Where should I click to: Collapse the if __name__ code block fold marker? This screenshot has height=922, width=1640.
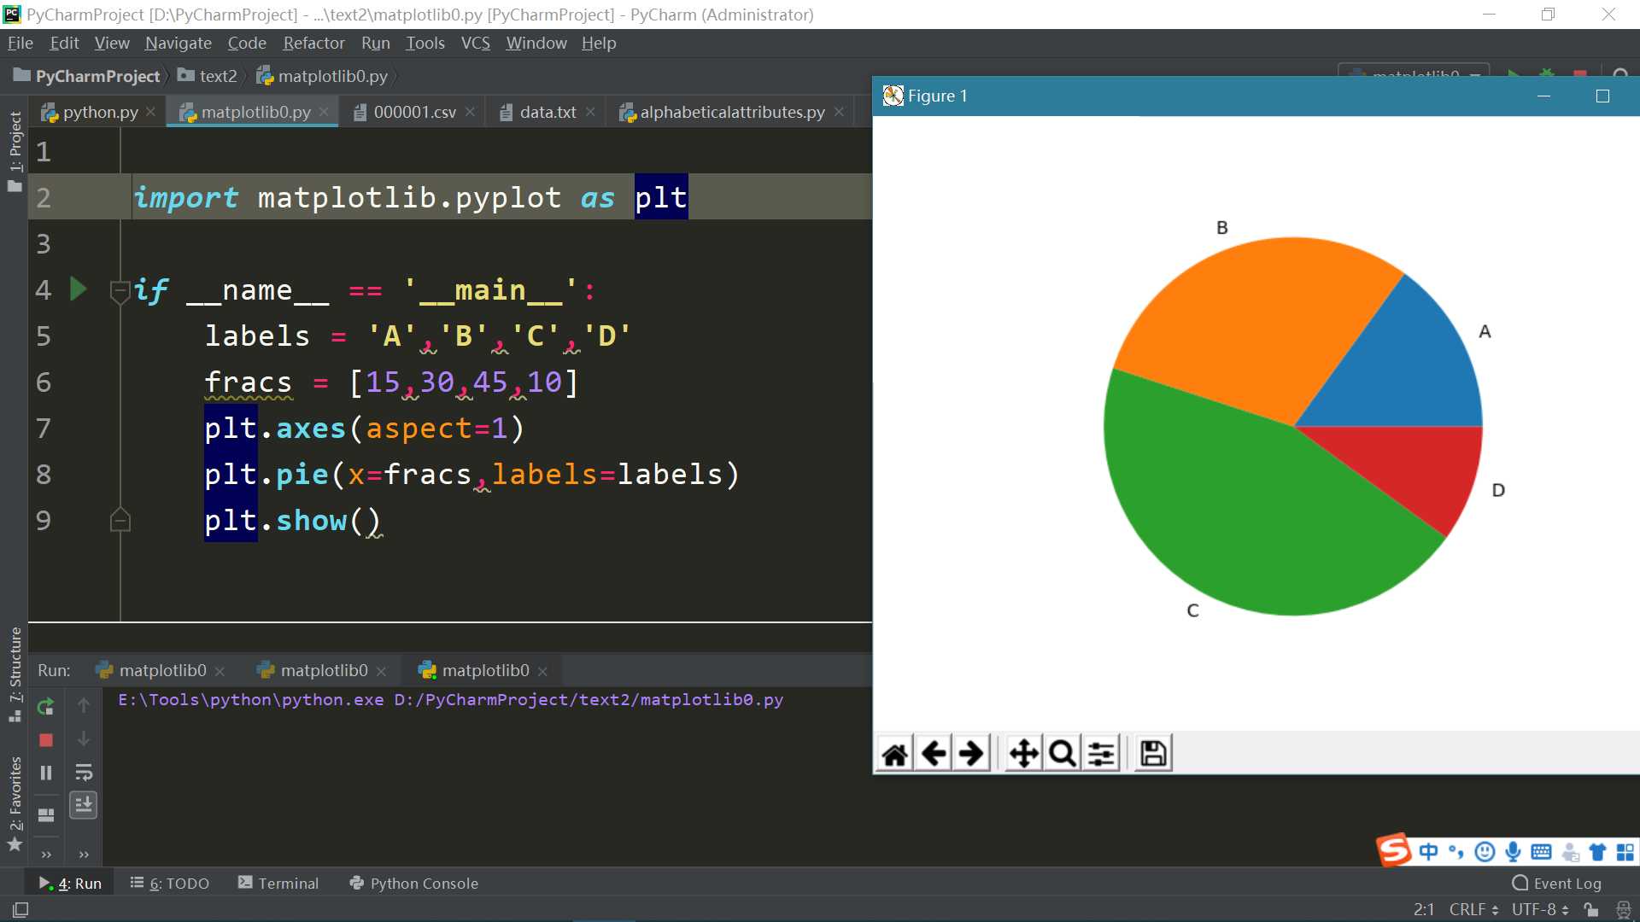120,290
